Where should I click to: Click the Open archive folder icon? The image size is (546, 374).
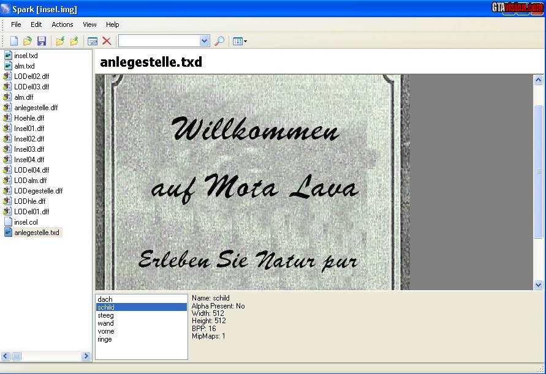tap(28, 41)
